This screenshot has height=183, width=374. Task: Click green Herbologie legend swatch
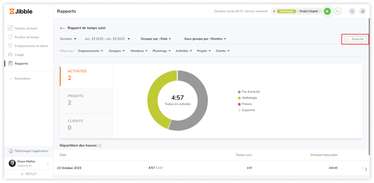[239, 98]
